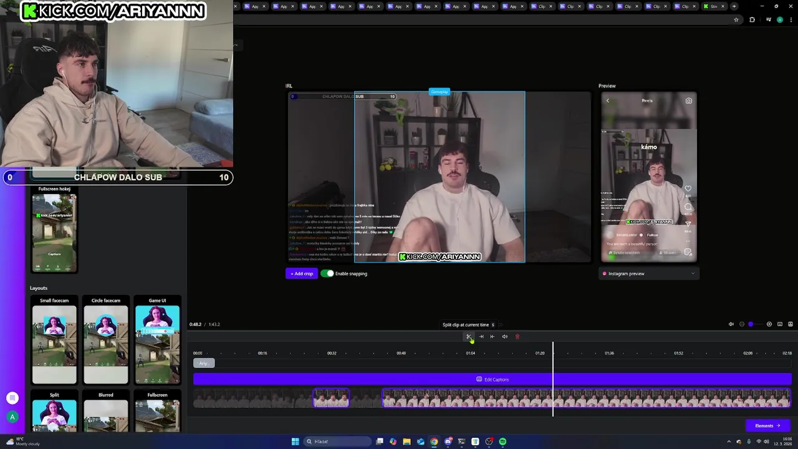Image resolution: width=798 pixels, height=449 pixels.
Task: Click the Add crop button
Action: click(x=302, y=274)
